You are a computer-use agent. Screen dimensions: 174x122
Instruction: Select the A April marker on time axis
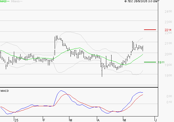[x=98, y=120]
